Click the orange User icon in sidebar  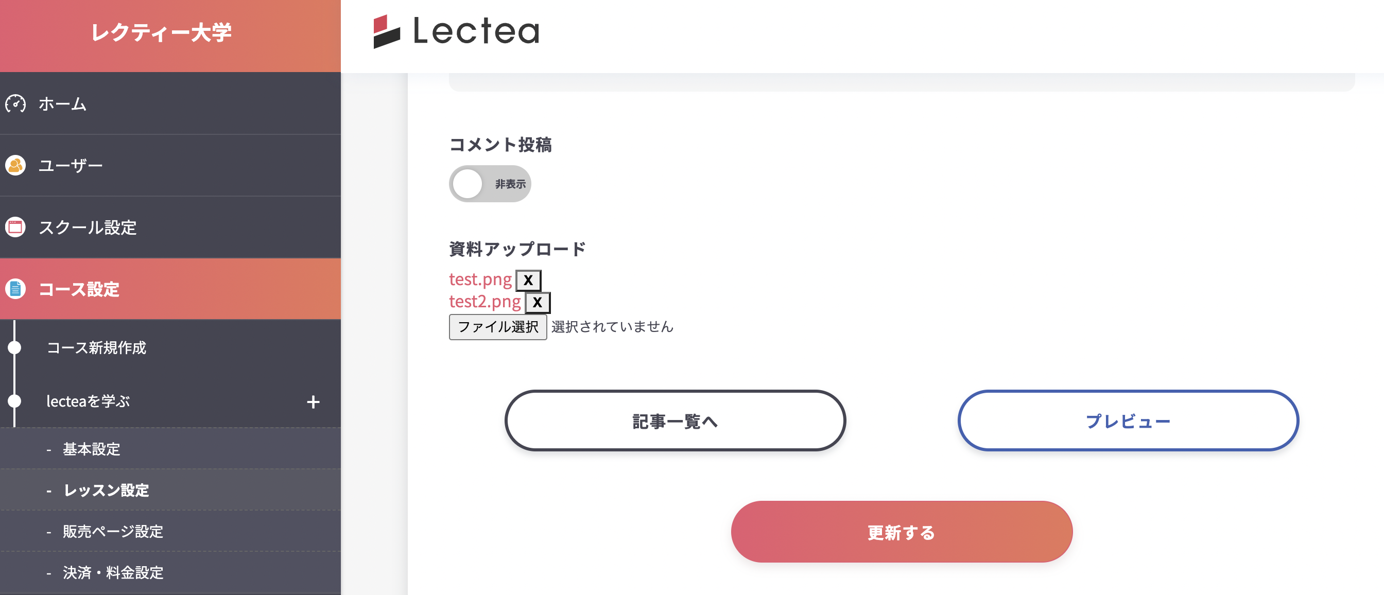coord(15,165)
